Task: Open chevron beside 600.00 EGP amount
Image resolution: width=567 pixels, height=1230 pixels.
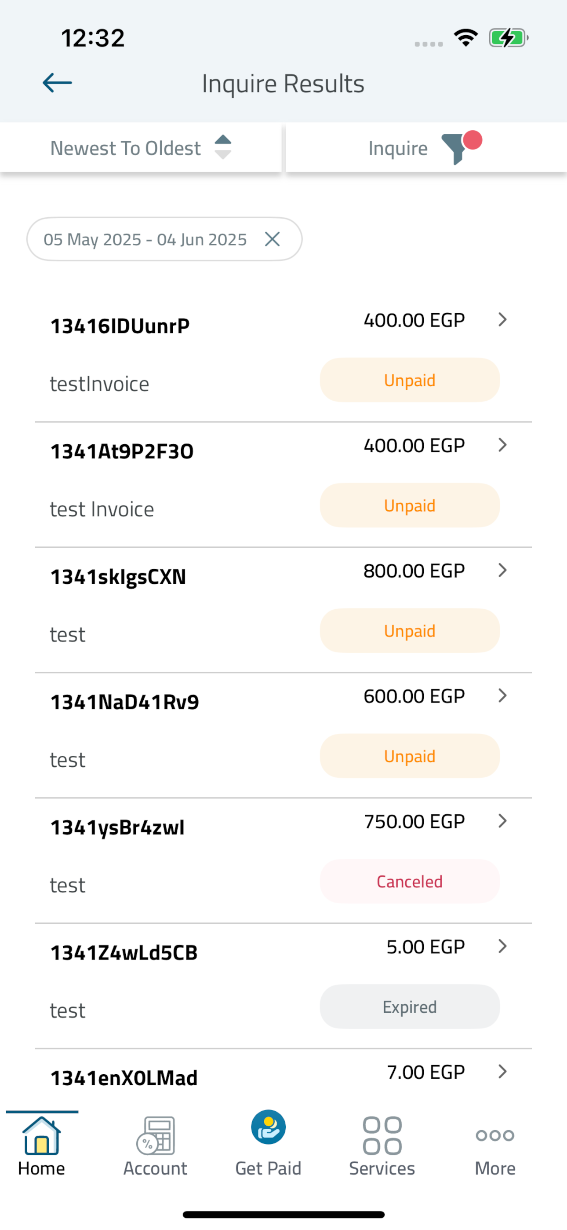Action: coord(502,696)
